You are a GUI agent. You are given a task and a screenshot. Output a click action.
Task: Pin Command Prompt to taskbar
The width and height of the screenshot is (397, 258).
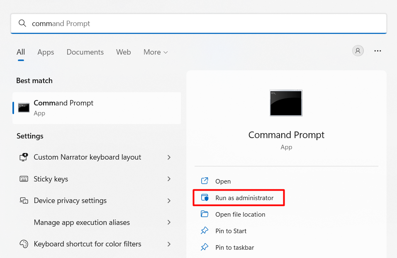(x=234, y=248)
